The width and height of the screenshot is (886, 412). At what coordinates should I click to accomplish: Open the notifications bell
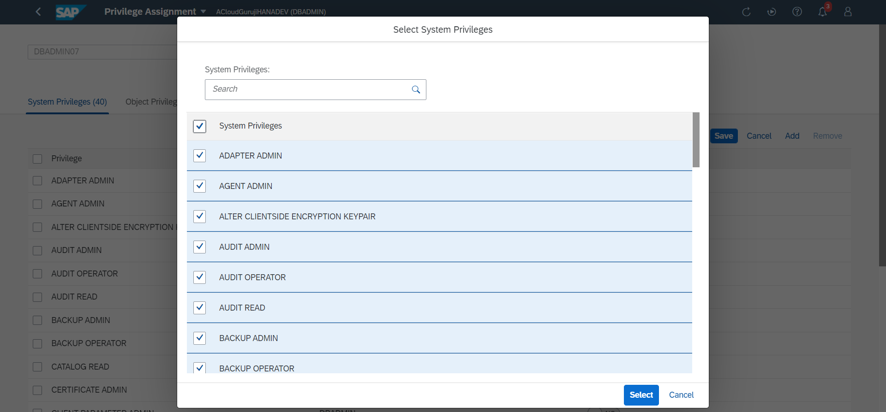[823, 12]
